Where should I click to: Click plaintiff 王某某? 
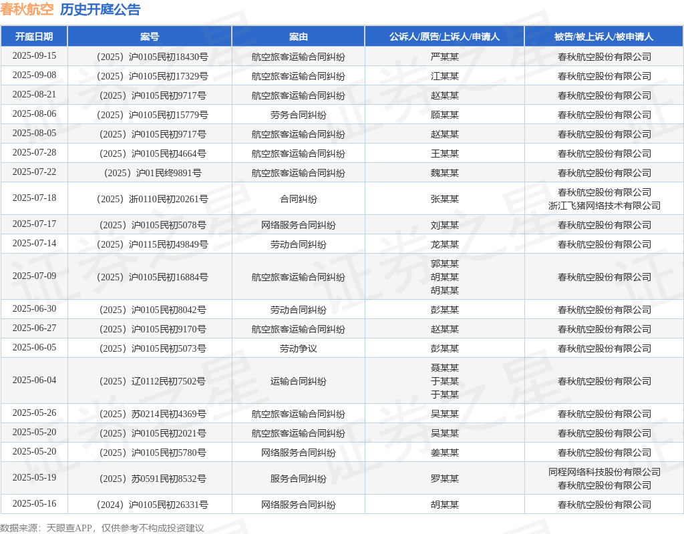click(444, 154)
